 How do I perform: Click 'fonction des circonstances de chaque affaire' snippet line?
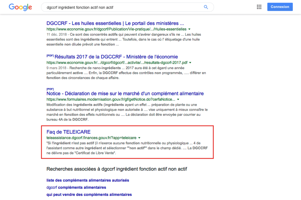83,78
